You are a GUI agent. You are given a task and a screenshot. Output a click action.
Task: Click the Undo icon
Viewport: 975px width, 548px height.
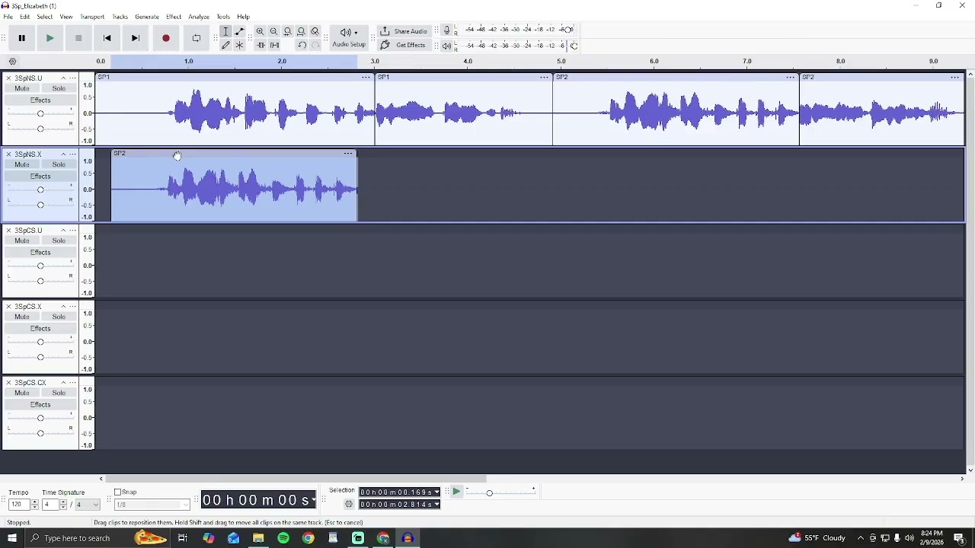[x=302, y=46]
